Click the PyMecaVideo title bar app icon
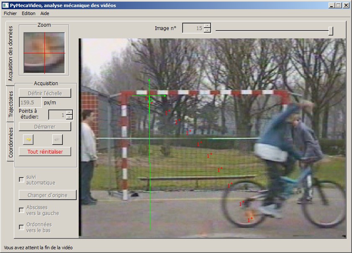The image size is (352, 253). click(x=5, y=5)
